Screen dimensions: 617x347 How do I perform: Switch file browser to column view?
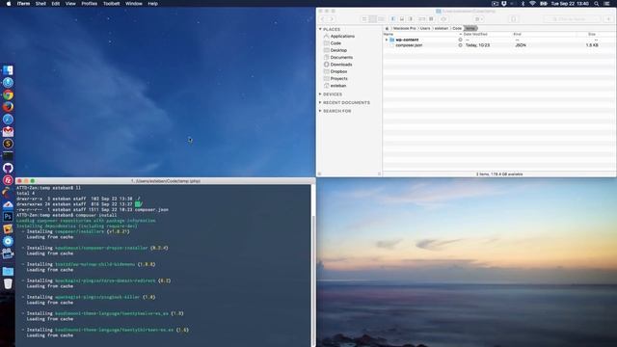(381, 19)
